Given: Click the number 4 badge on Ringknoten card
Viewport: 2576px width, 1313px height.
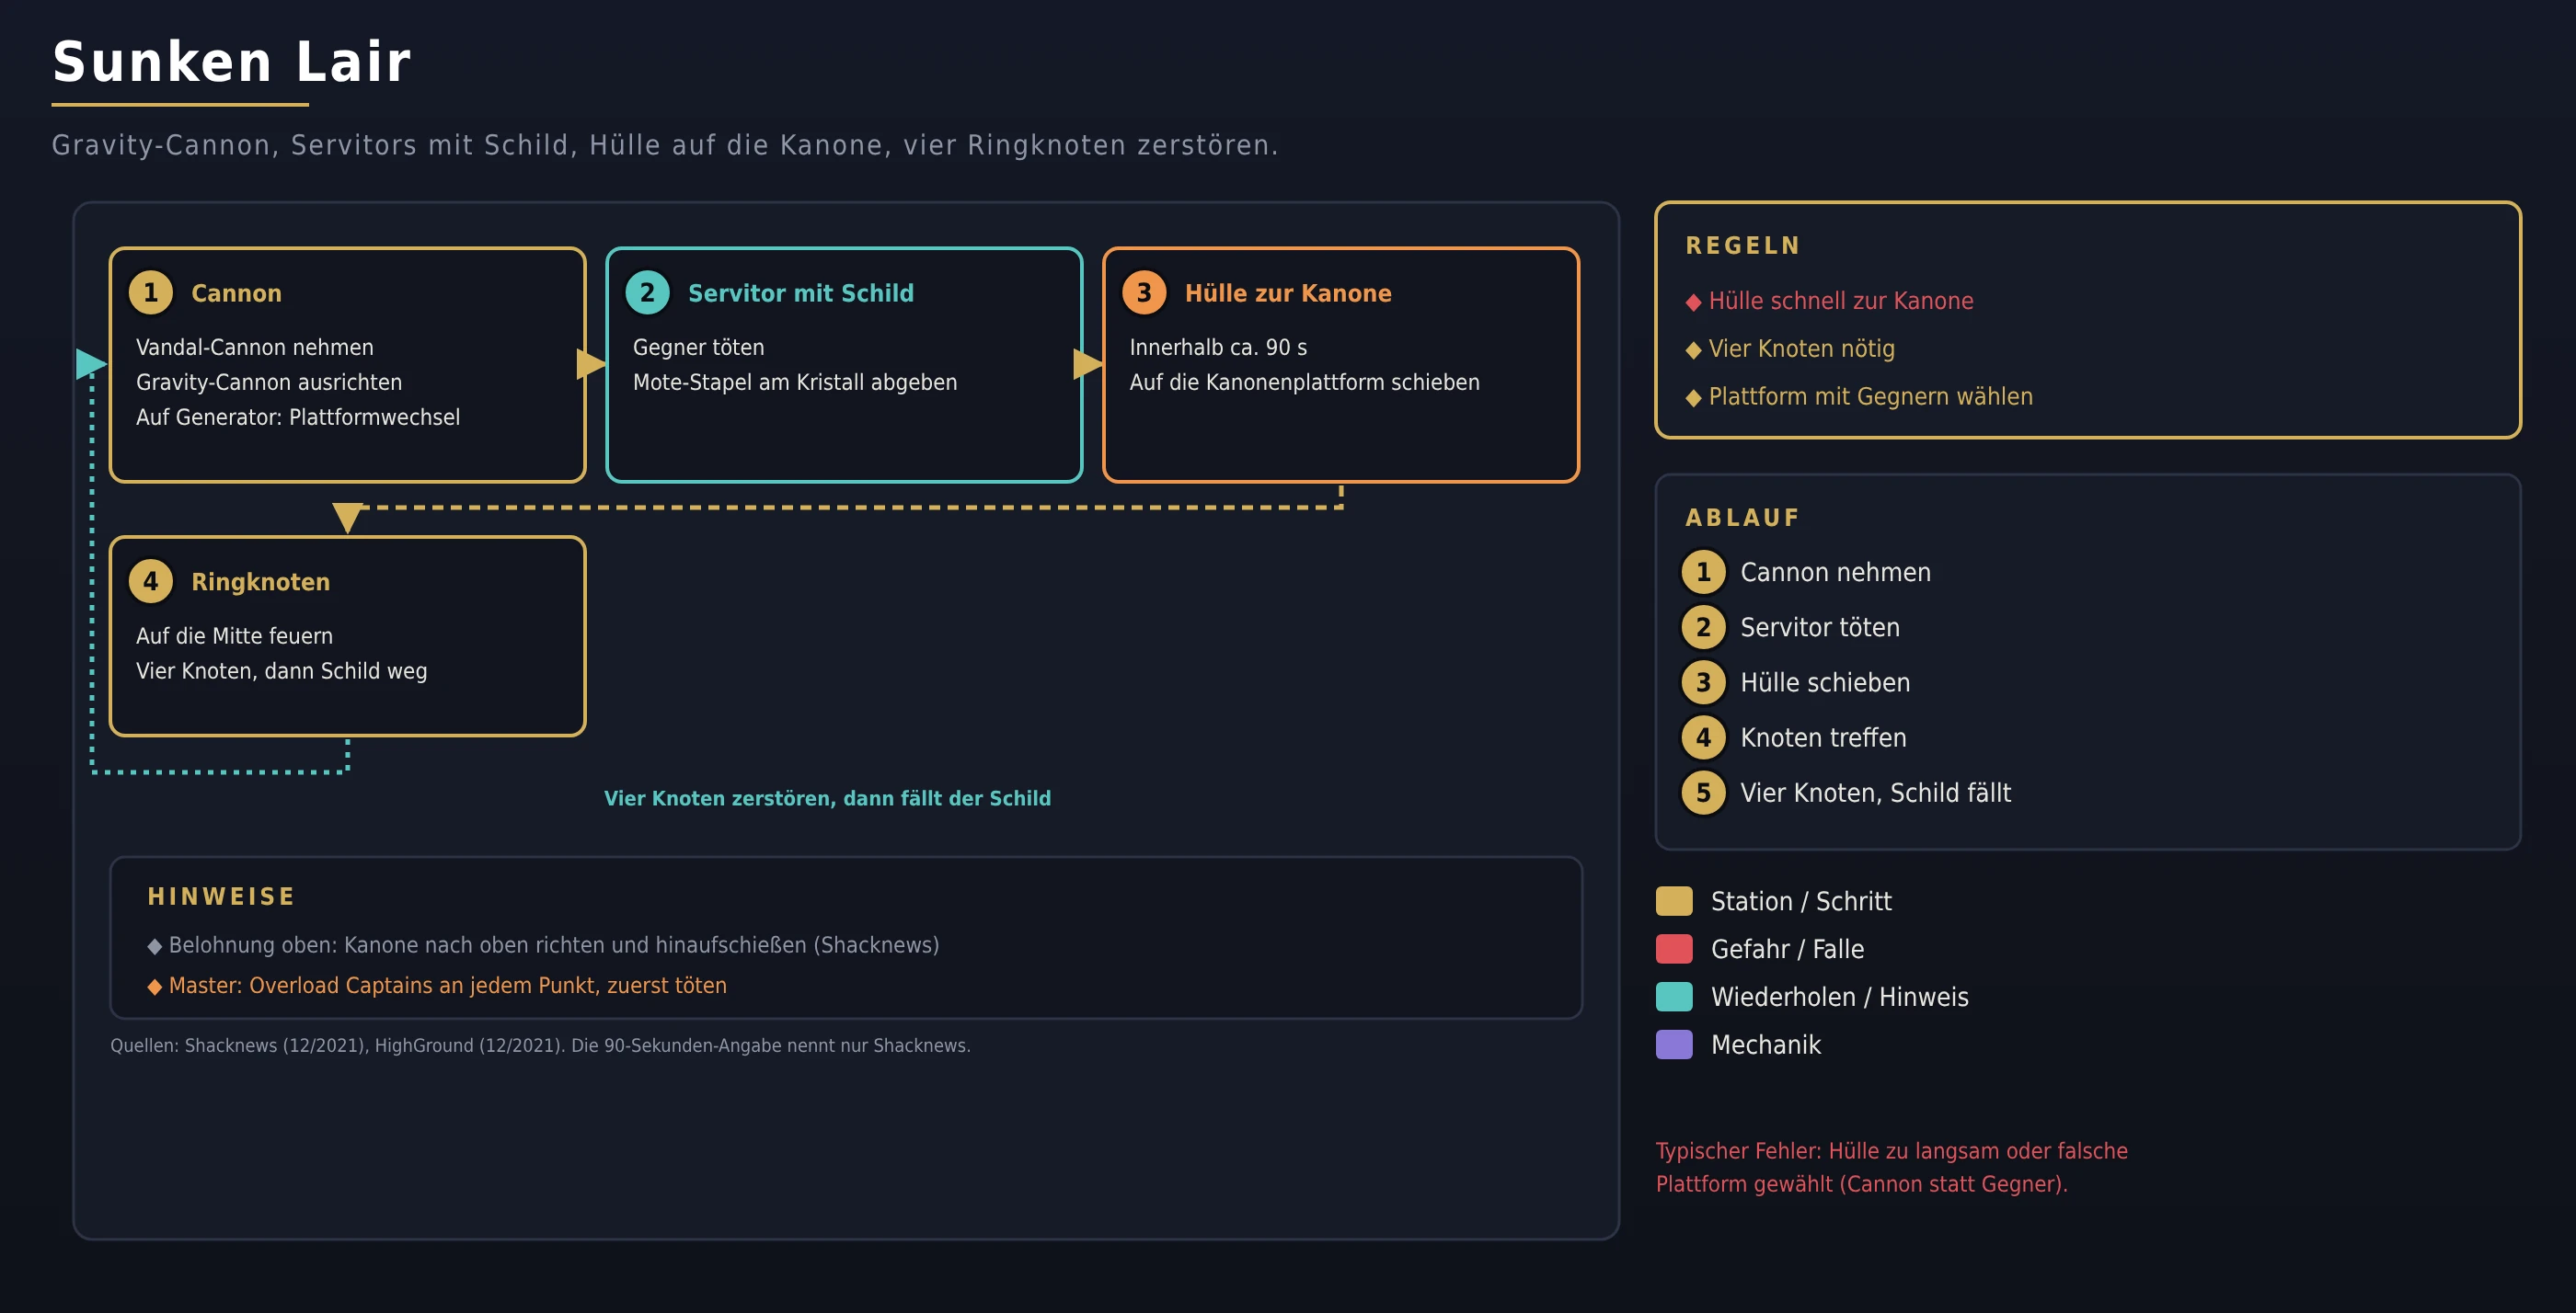Looking at the screenshot, I should (x=151, y=581).
